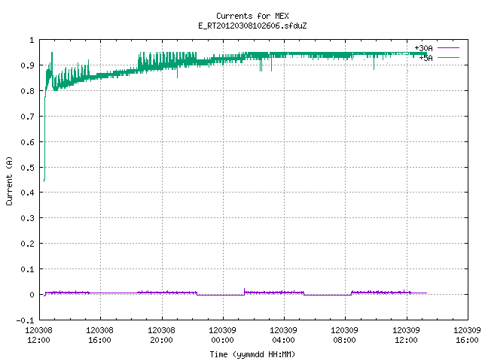Screen dimensions: 482x361
Task: Click y-axis tick label 0.4
Action: (27, 193)
